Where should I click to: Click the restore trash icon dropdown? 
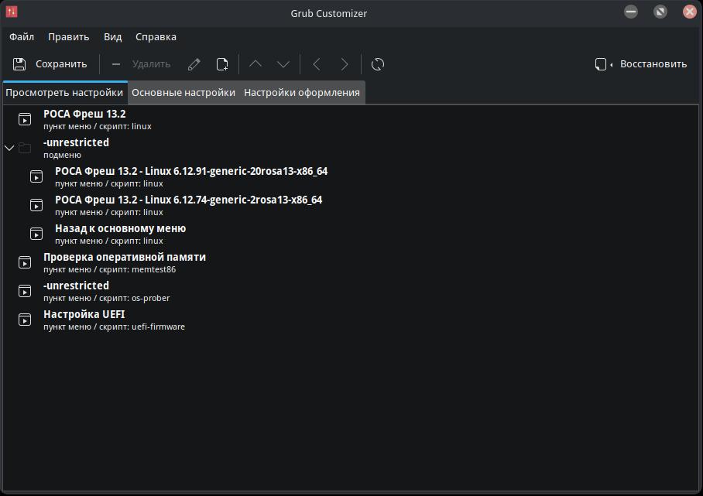(603, 64)
